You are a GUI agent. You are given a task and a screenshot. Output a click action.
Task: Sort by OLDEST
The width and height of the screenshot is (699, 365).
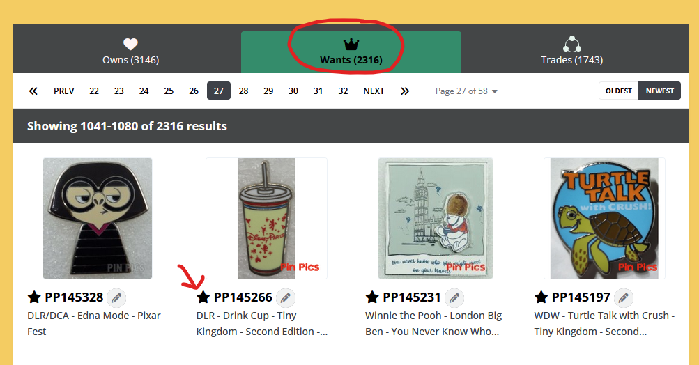pos(619,91)
